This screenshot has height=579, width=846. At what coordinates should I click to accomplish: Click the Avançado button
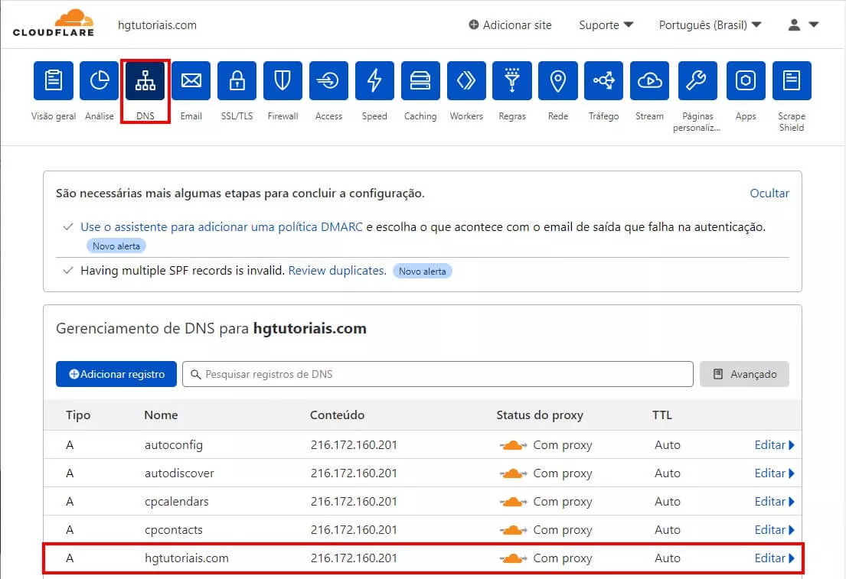point(744,374)
